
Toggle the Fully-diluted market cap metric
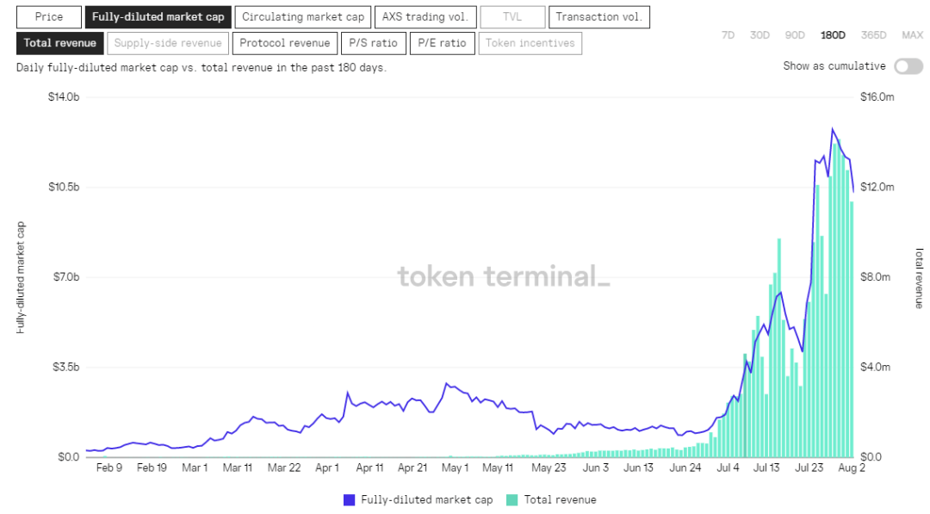pos(158,17)
